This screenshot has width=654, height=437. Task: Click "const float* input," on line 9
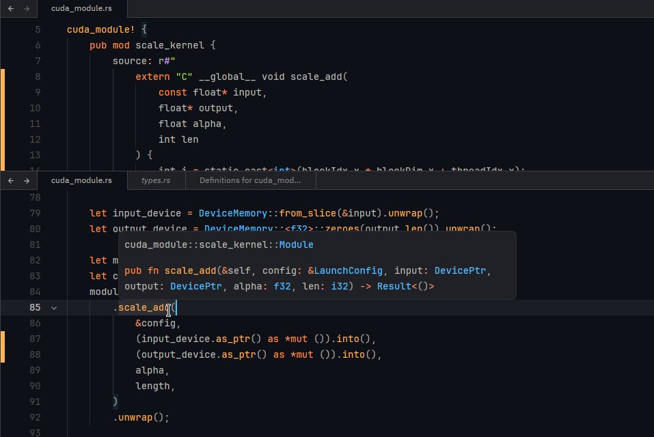(213, 92)
